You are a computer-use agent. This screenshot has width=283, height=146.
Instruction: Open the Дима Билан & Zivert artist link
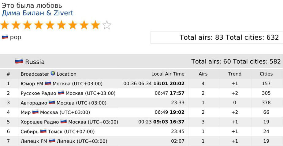pyautogui.click(x=38, y=13)
